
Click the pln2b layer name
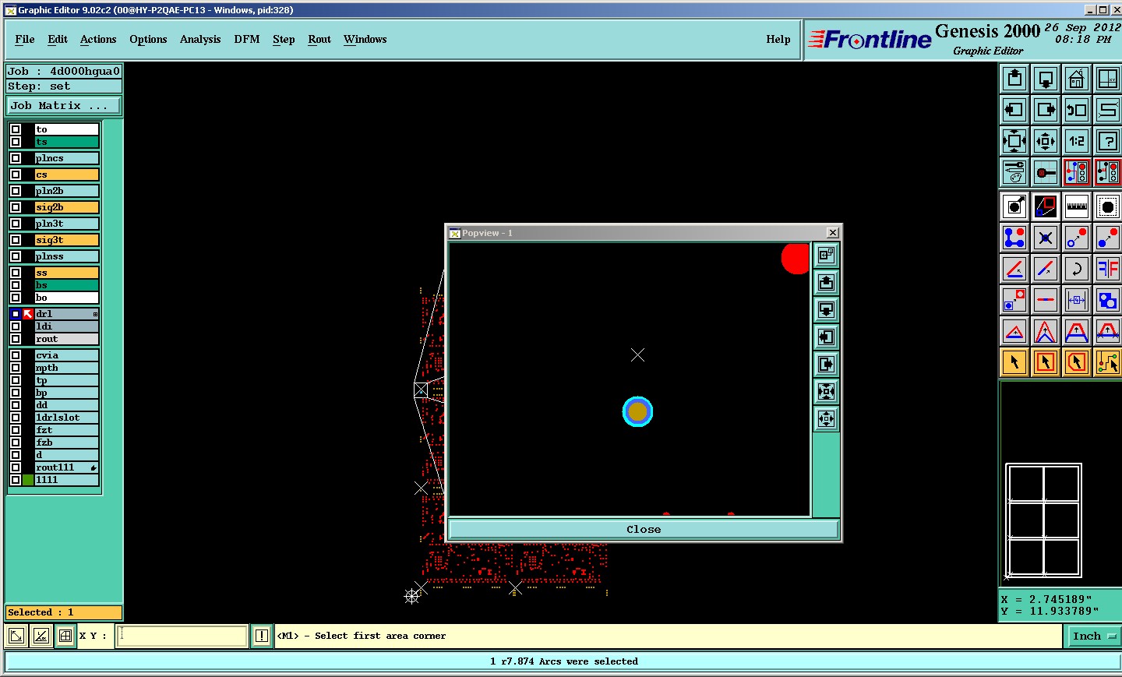point(67,191)
